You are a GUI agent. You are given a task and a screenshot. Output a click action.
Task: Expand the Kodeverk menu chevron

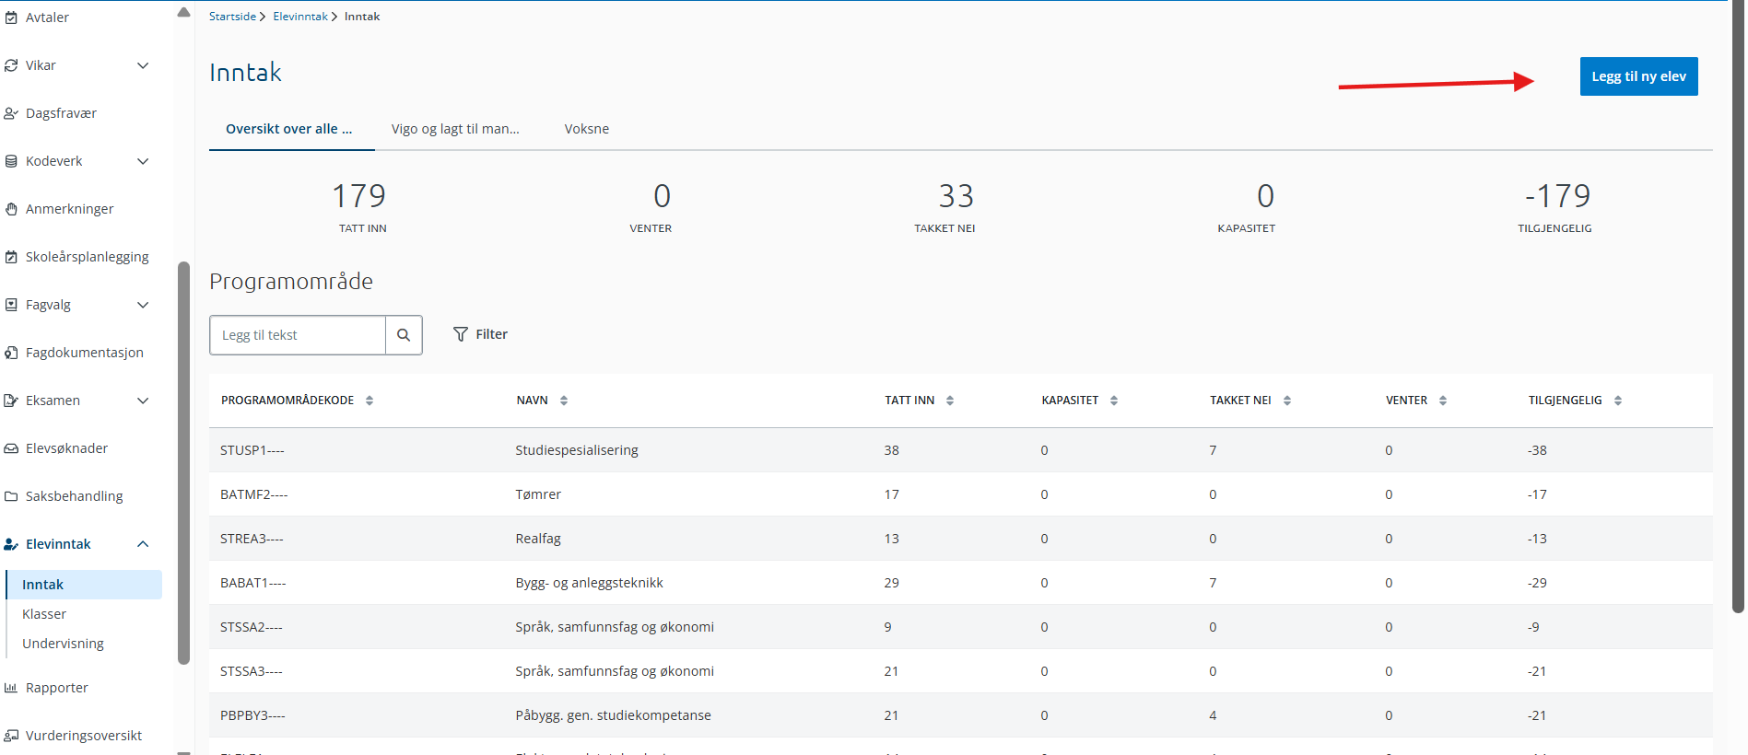[143, 161]
